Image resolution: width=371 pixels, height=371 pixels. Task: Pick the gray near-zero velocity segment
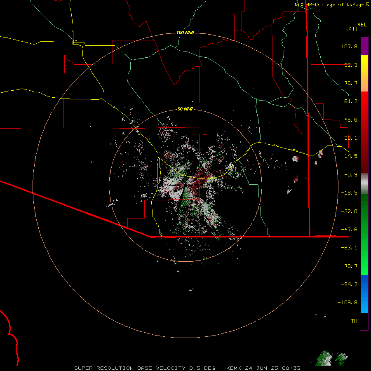coord(364,183)
